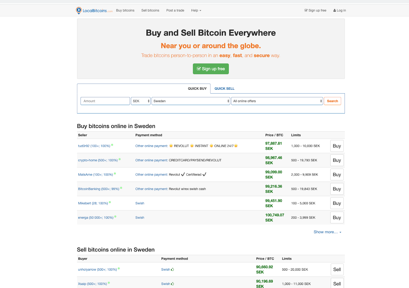
Task: Open the All online offers dropdown
Action: pos(277,101)
